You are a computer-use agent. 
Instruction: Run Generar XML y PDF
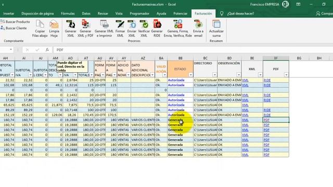point(85,29)
